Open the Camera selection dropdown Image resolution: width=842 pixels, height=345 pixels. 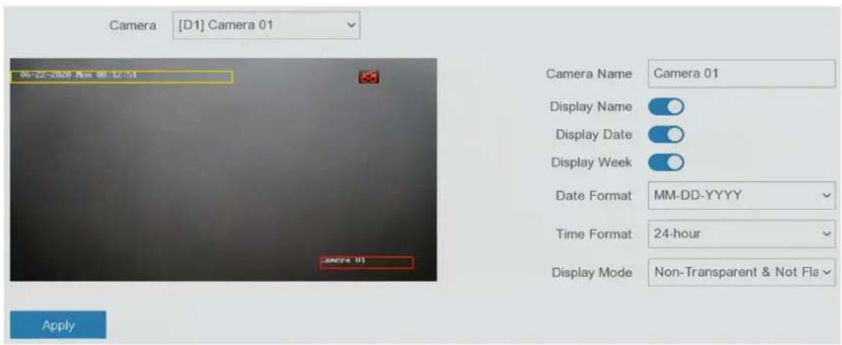[x=265, y=25]
